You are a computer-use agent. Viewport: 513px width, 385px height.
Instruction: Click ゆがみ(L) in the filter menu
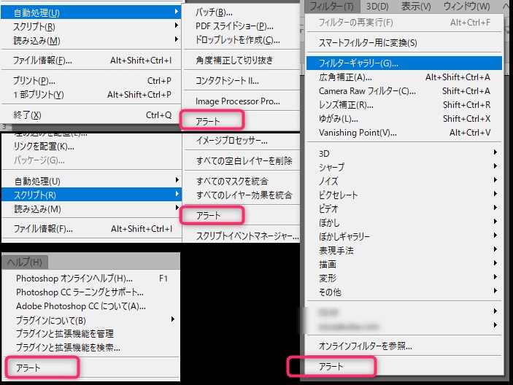[x=339, y=119]
